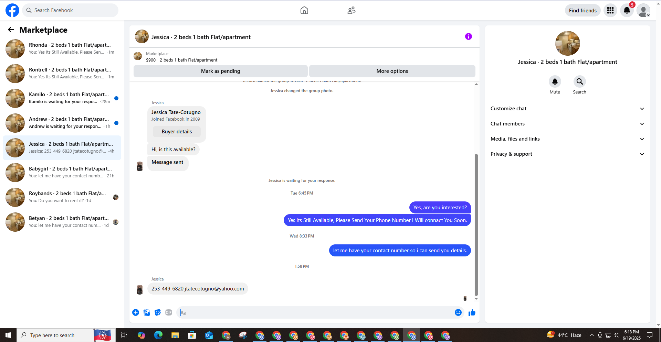
Task: Click the chat scrollbar up arrow
Action: [x=476, y=84]
